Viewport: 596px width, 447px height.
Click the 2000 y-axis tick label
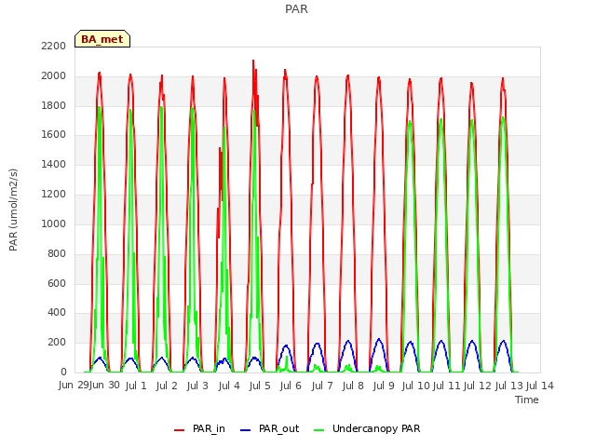point(54,76)
